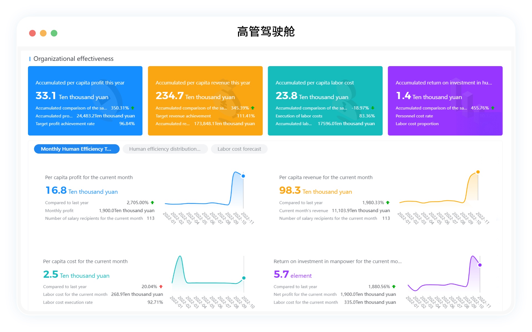Click the green window dot

pos(54,33)
